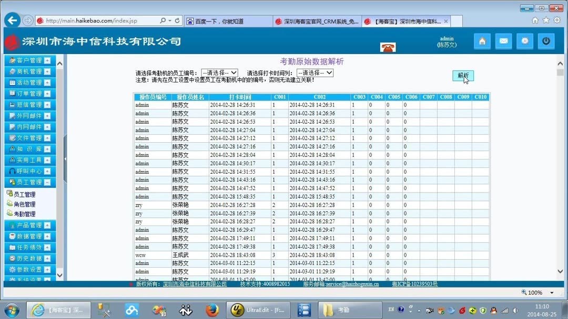Click the home icon in the top bar
568x319 pixels.
click(482, 40)
